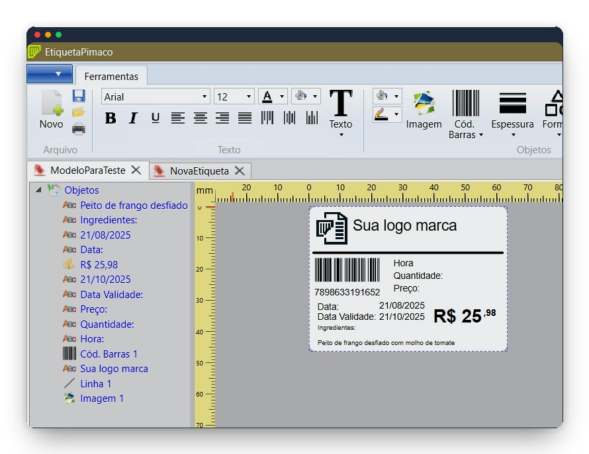Image resolution: width=589 pixels, height=454 pixels.
Task: Click object fill paint bucket icon
Action: (382, 96)
